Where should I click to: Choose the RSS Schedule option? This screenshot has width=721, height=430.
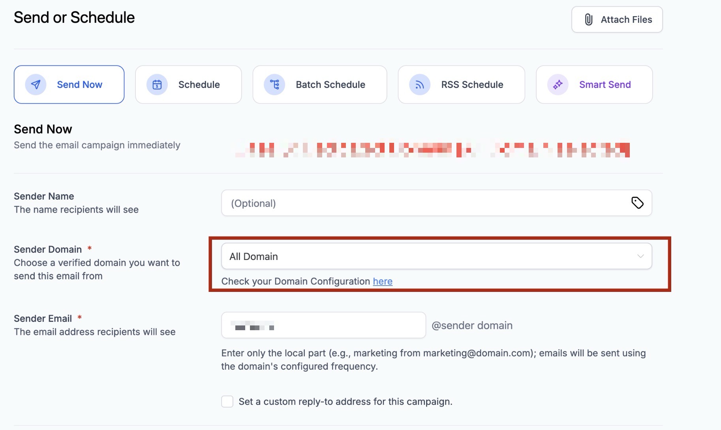point(472,84)
